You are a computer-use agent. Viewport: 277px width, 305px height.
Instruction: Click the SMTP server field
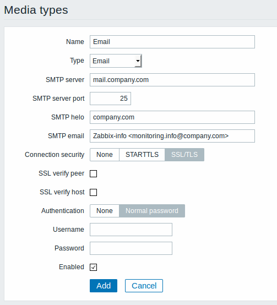[x=172, y=80]
